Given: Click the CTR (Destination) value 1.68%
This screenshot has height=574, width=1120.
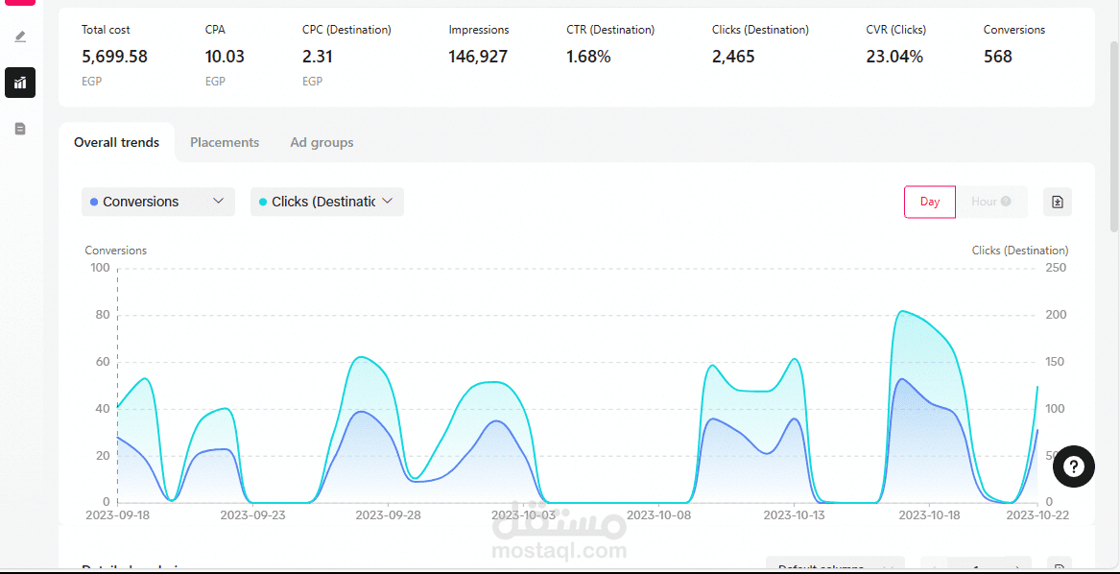Looking at the screenshot, I should click(x=588, y=57).
